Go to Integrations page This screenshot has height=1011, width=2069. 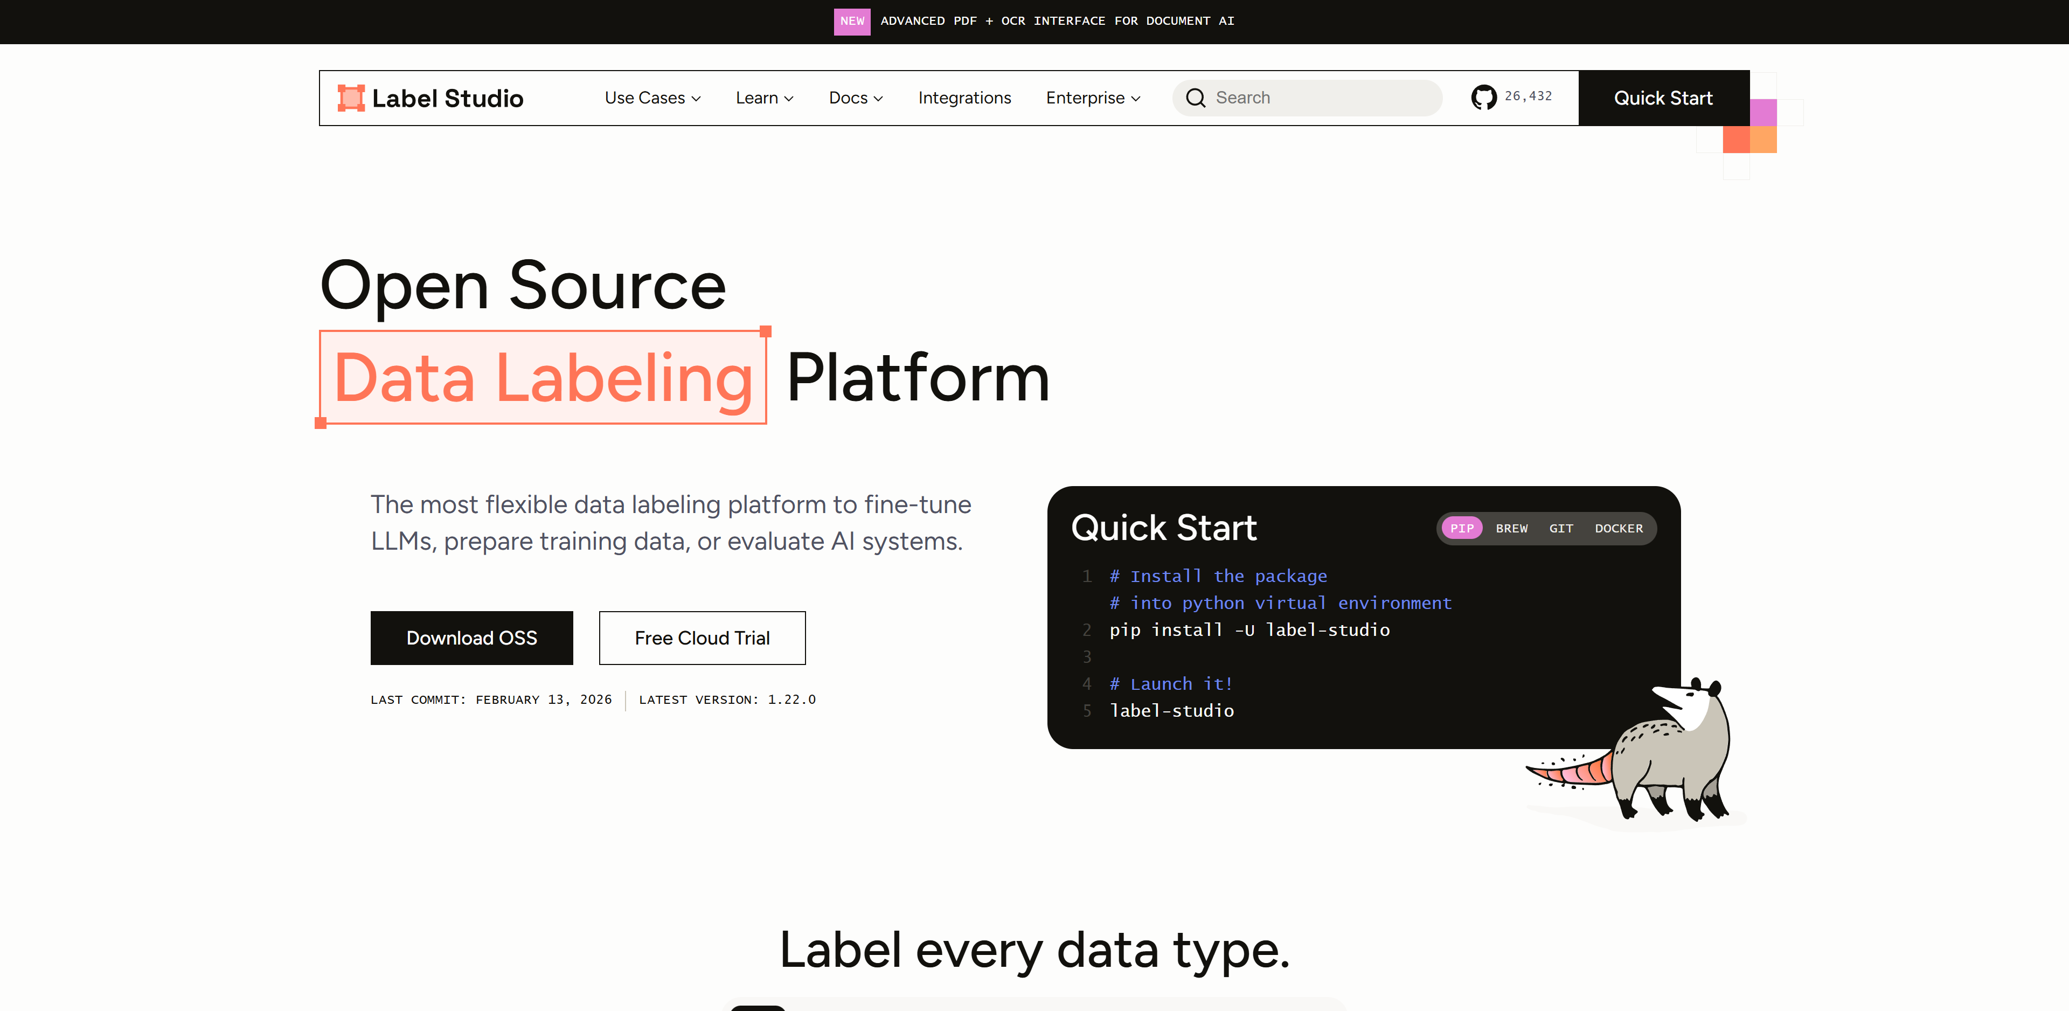click(x=964, y=98)
